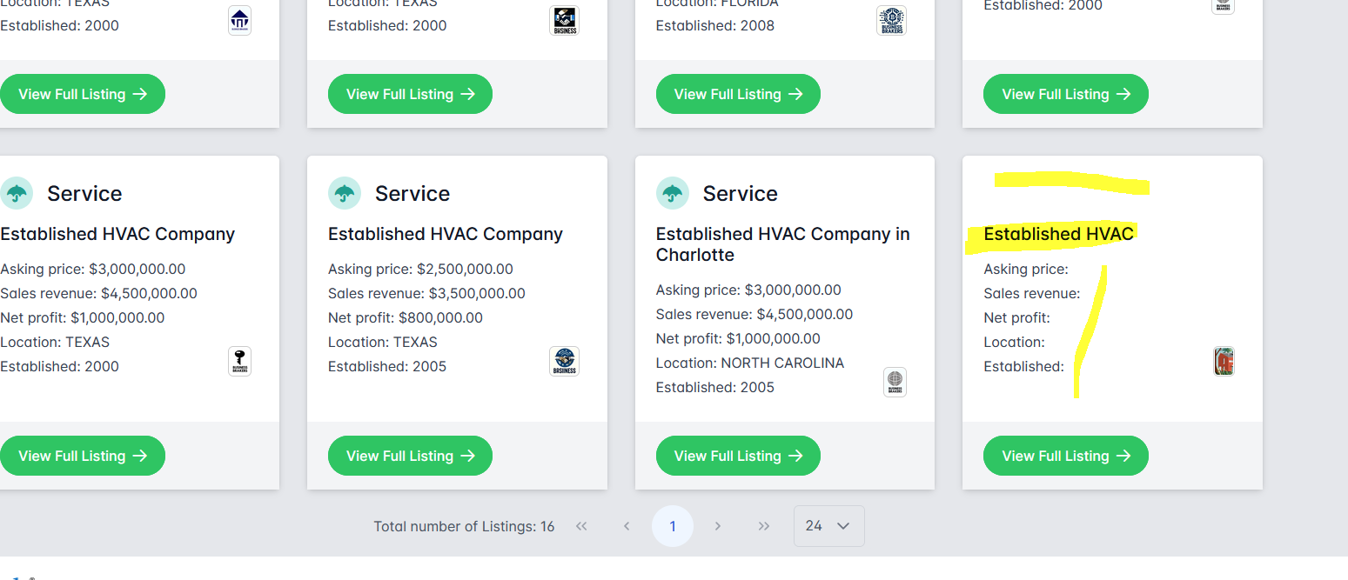Jump to last page with double right chevron
The image size is (1348, 580).
point(764,526)
